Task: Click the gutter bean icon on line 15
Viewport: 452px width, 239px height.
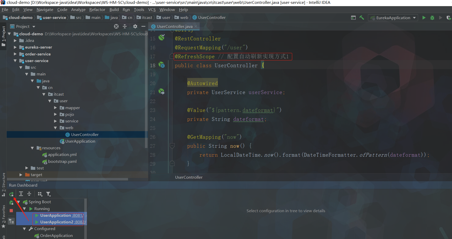Action: pyautogui.click(x=162, y=38)
